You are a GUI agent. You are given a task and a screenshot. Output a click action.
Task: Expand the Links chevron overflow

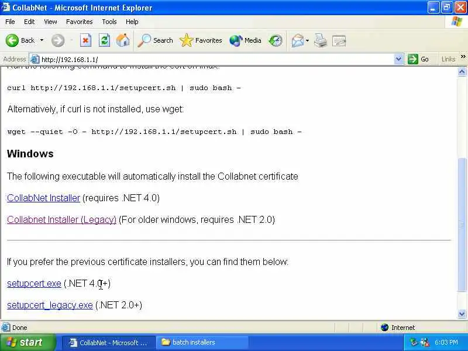pos(463,56)
